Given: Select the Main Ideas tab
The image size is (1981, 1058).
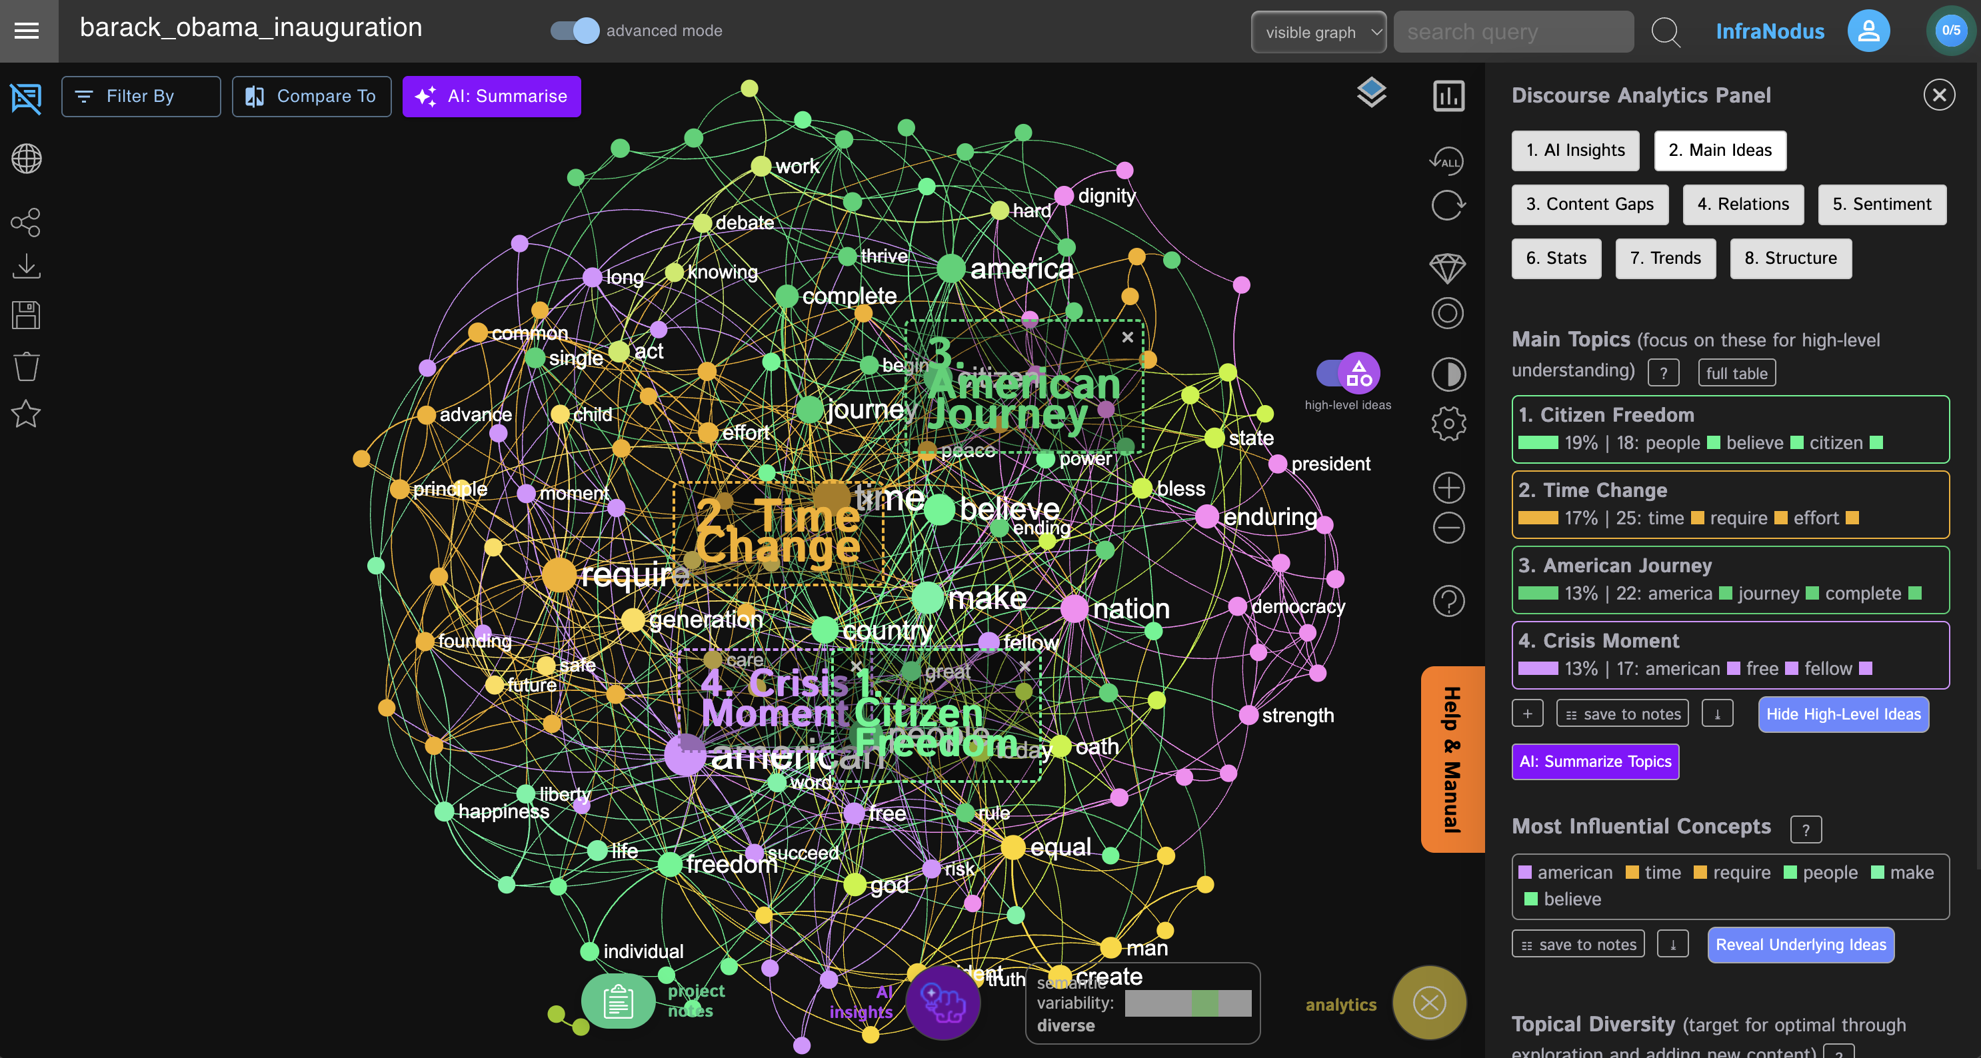Looking at the screenshot, I should click(1720, 151).
